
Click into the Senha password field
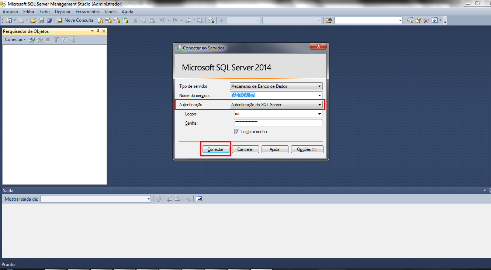pos(278,123)
